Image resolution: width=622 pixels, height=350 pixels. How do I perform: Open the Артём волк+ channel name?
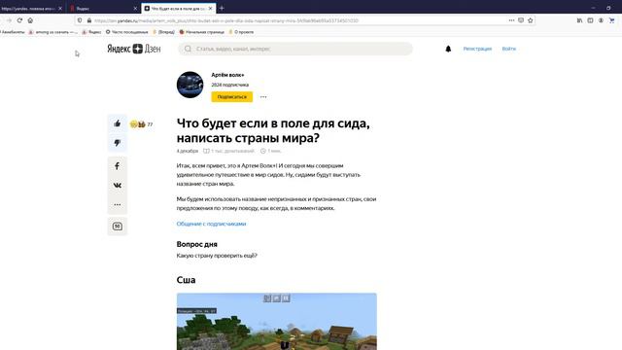click(227, 75)
